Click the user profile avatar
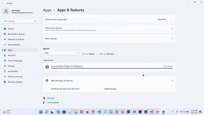This screenshot has height=115, width=204. point(6,11)
